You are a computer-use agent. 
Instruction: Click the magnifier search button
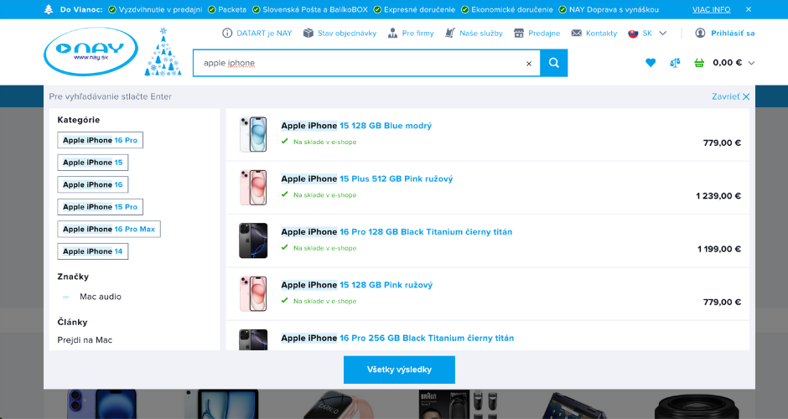click(554, 63)
